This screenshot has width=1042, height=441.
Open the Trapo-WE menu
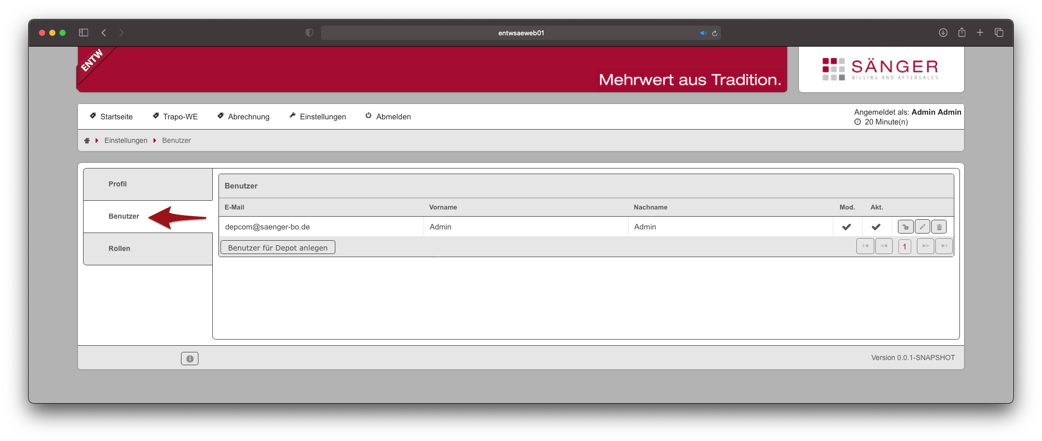coord(175,117)
